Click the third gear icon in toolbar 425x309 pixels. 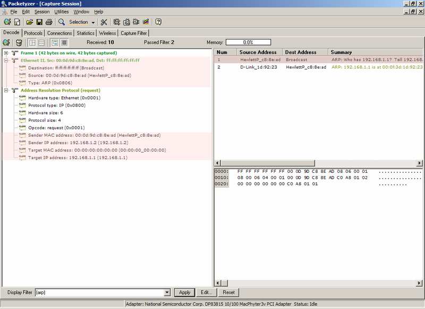(x=136, y=22)
